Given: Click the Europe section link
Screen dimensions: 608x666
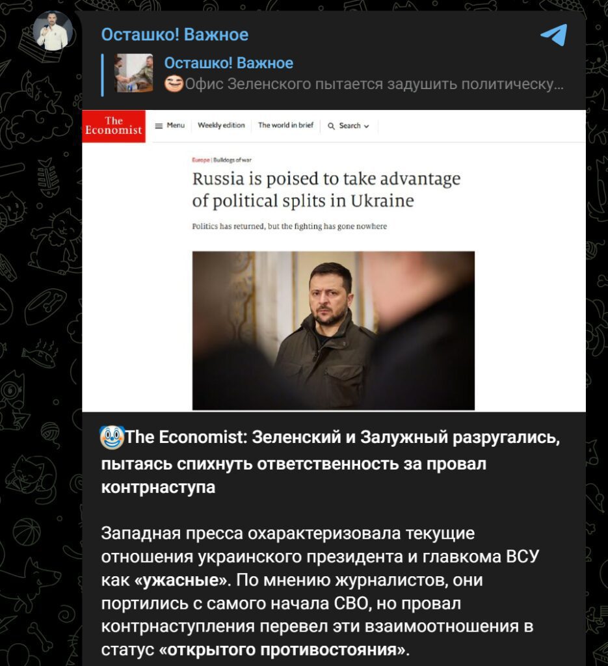Looking at the screenshot, I should [x=201, y=160].
